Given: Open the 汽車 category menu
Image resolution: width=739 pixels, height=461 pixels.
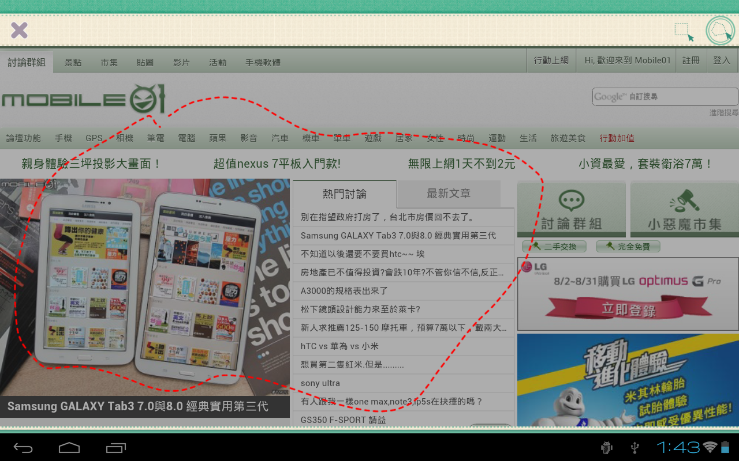Looking at the screenshot, I should click(280, 138).
